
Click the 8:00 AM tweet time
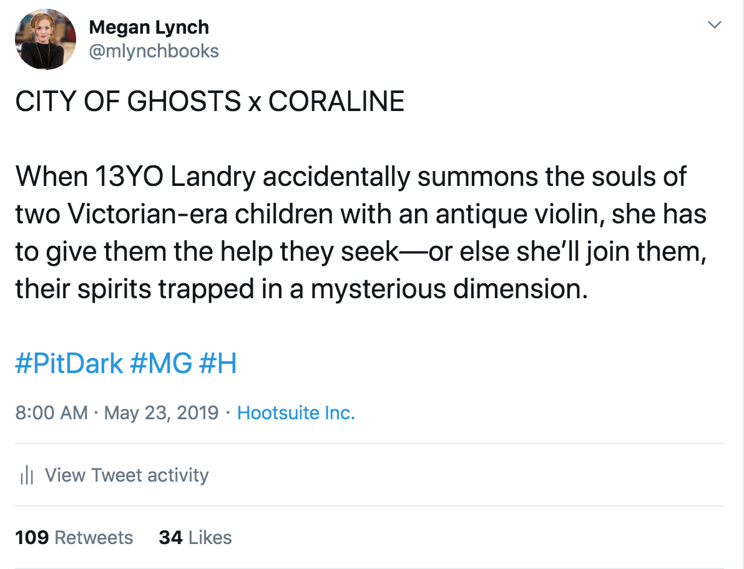(51, 412)
